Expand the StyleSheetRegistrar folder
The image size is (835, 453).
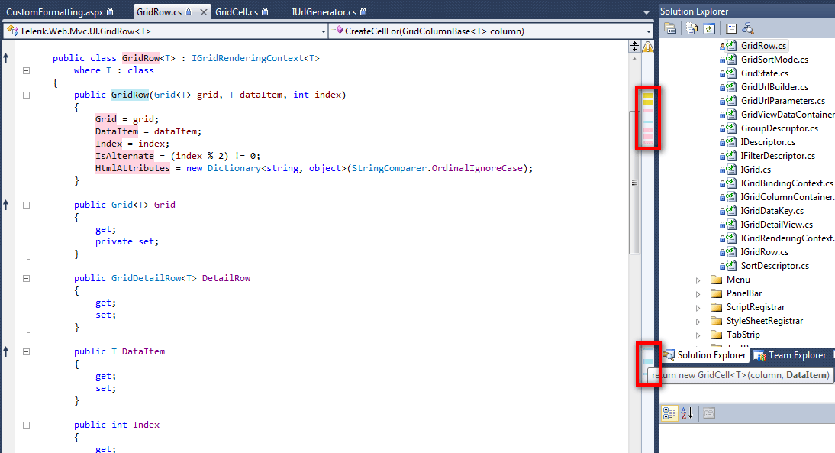(x=698, y=322)
